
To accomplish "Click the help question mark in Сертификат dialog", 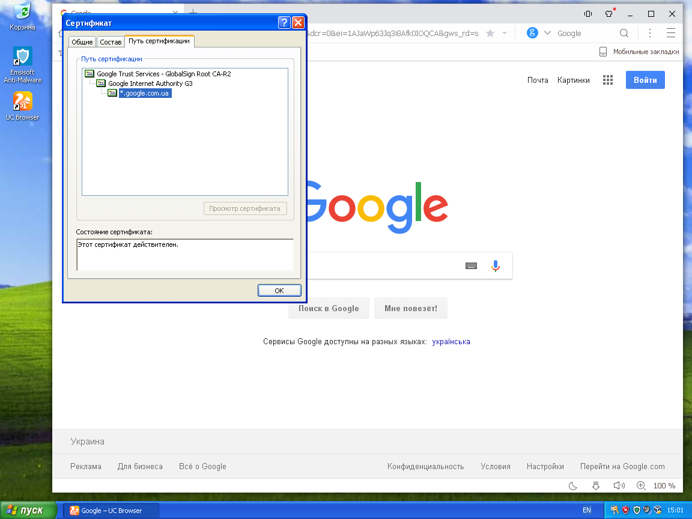I will [x=283, y=22].
